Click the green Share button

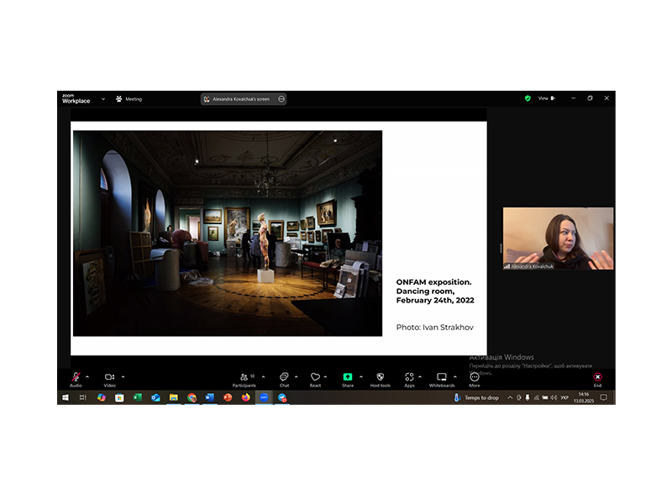(348, 377)
